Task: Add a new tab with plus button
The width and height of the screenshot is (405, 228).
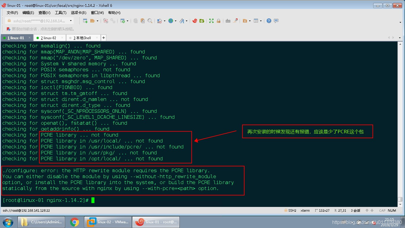Action: (104, 38)
